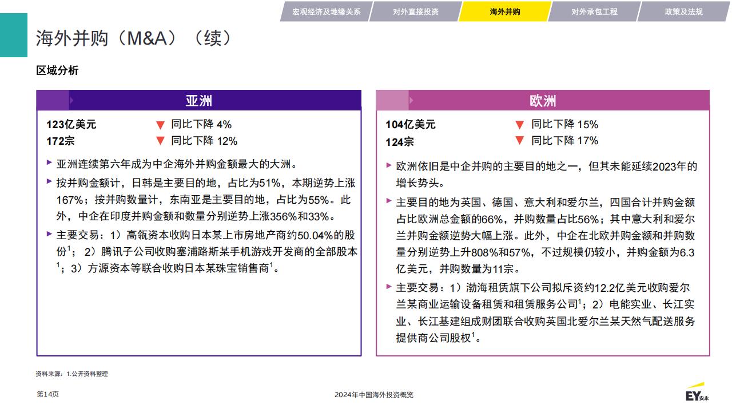The image size is (732, 412).
Task: Click the red down arrow beside 同比下降 4%
Action: pos(160,125)
